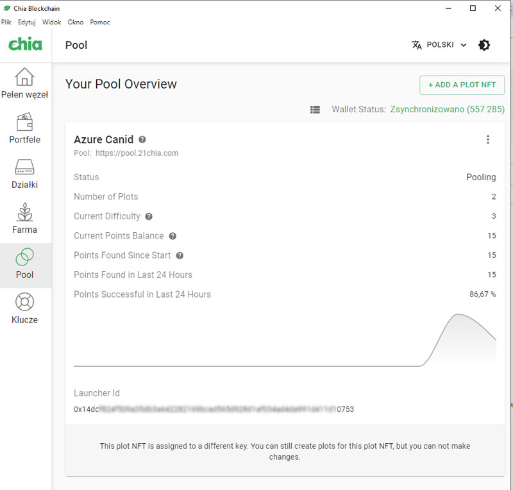
Task: Click the help icon next to Current Difficulty
Action: [149, 216]
